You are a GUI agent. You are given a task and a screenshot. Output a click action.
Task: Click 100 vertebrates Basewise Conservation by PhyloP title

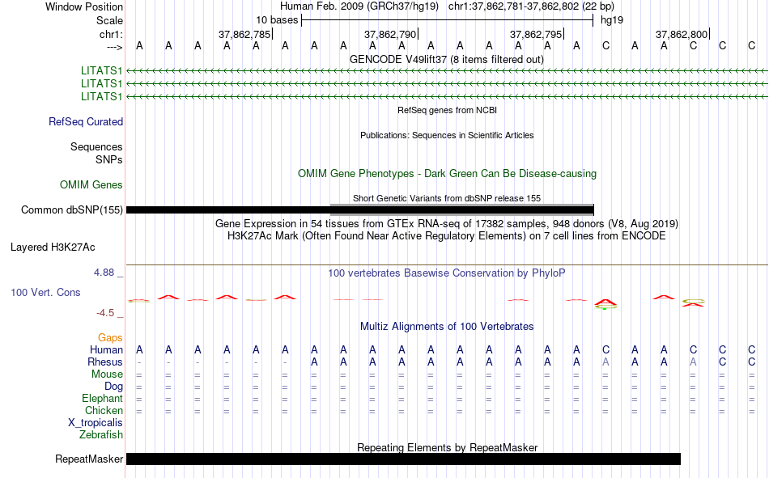pyautogui.click(x=447, y=273)
